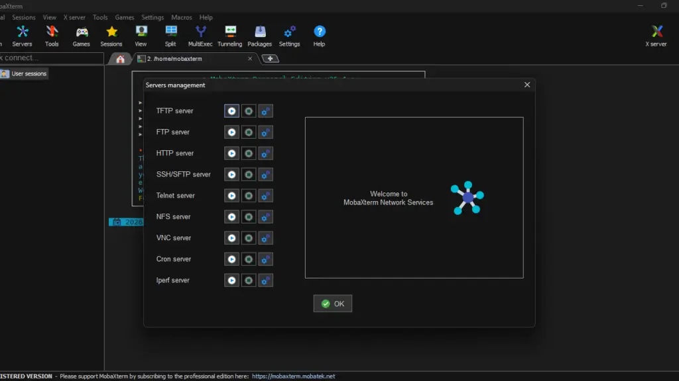Viewport: 679px width, 381px height.
Task: Open the Settings menu
Action: (x=153, y=17)
